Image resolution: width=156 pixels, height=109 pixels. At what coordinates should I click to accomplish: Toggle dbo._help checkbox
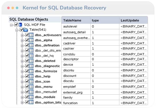[x=27, y=76]
